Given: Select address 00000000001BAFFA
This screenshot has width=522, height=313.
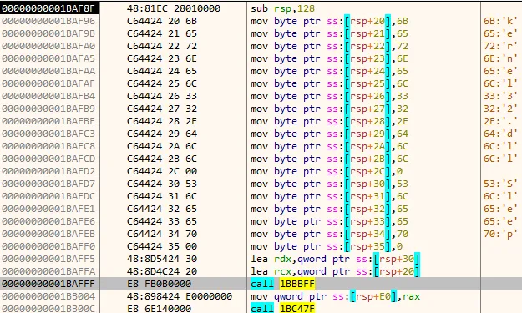Looking at the screenshot, I should (48, 271).
